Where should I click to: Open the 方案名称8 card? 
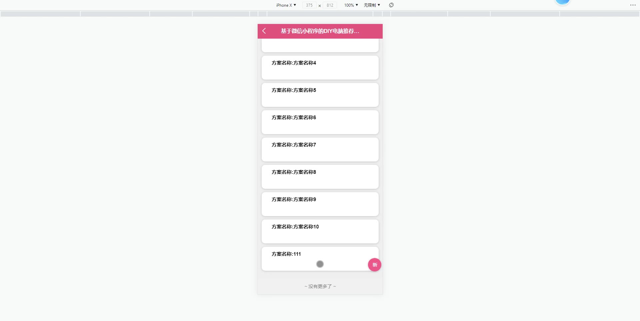pos(320,177)
